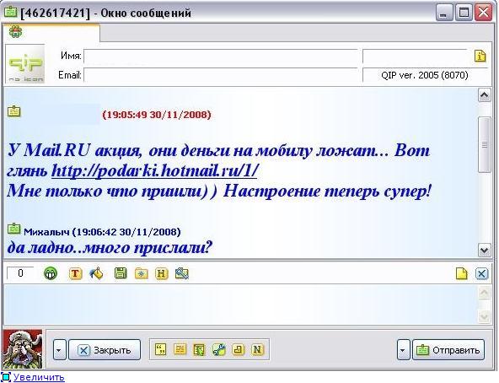Click the Закрыть button

pyautogui.click(x=105, y=350)
